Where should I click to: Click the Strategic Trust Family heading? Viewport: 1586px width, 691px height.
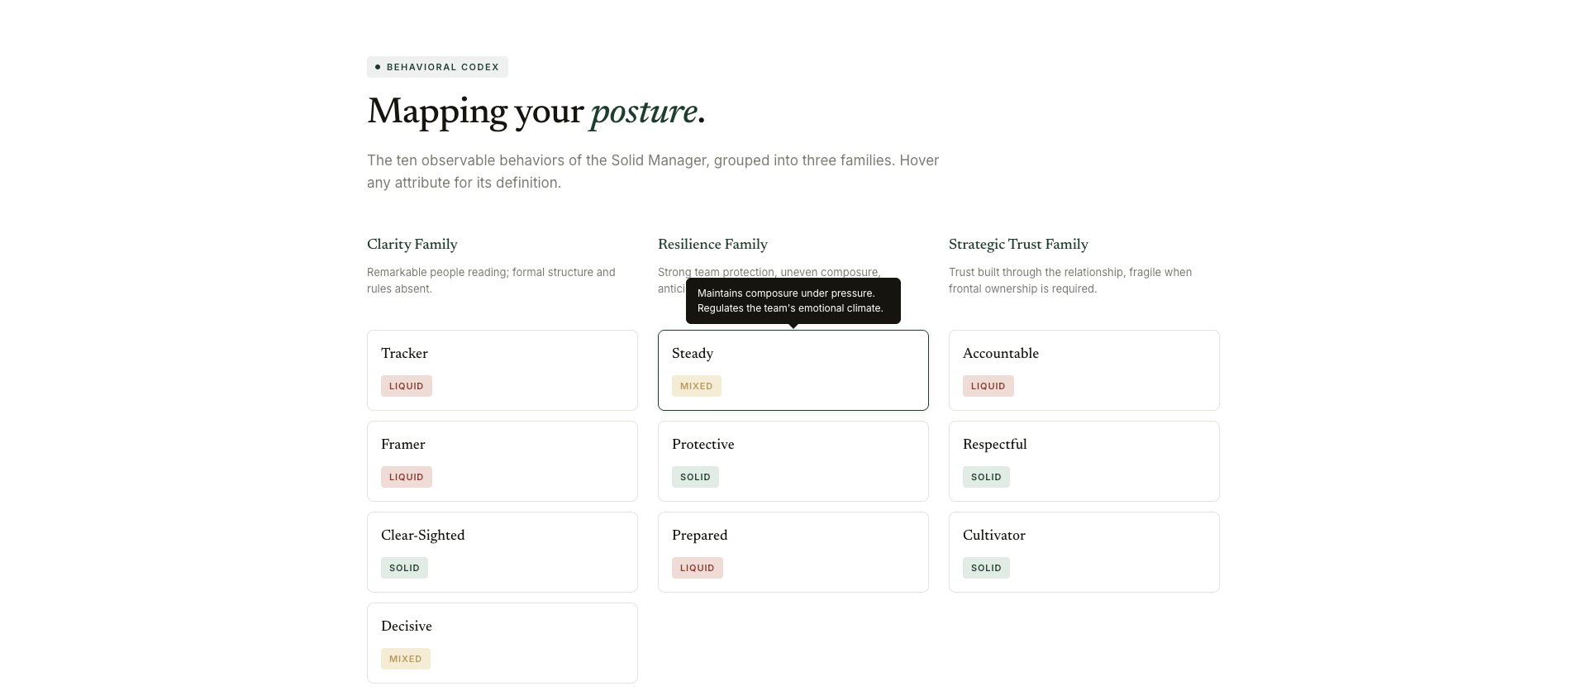(x=1018, y=245)
